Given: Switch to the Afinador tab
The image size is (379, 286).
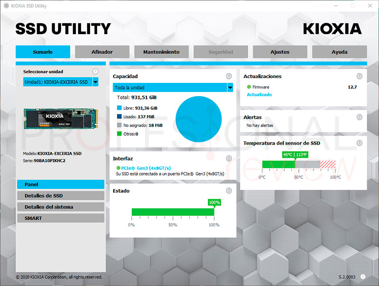Looking at the screenshot, I should point(102,52).
